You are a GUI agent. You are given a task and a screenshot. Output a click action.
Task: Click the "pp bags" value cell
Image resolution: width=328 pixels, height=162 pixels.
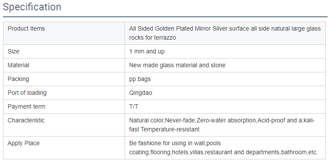[225, 79]
